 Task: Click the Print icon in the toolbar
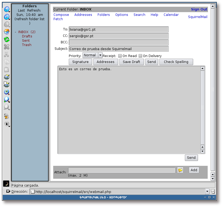(x=6, y=77)
